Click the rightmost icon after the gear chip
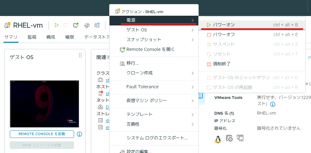This screenshot has width=311, height=153. 240,138
